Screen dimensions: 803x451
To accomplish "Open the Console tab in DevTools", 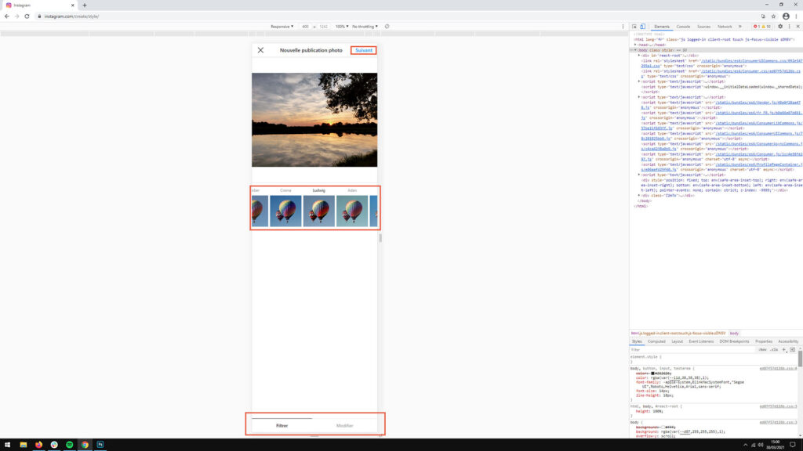I will point(683,27).
